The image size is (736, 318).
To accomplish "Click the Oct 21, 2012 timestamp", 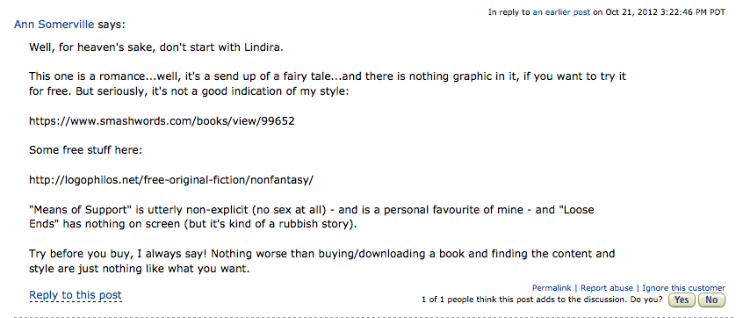I will pyautogui.click(x=665, y=12).
